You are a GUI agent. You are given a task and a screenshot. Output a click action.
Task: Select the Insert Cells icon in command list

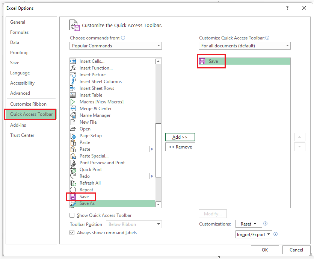73,61
